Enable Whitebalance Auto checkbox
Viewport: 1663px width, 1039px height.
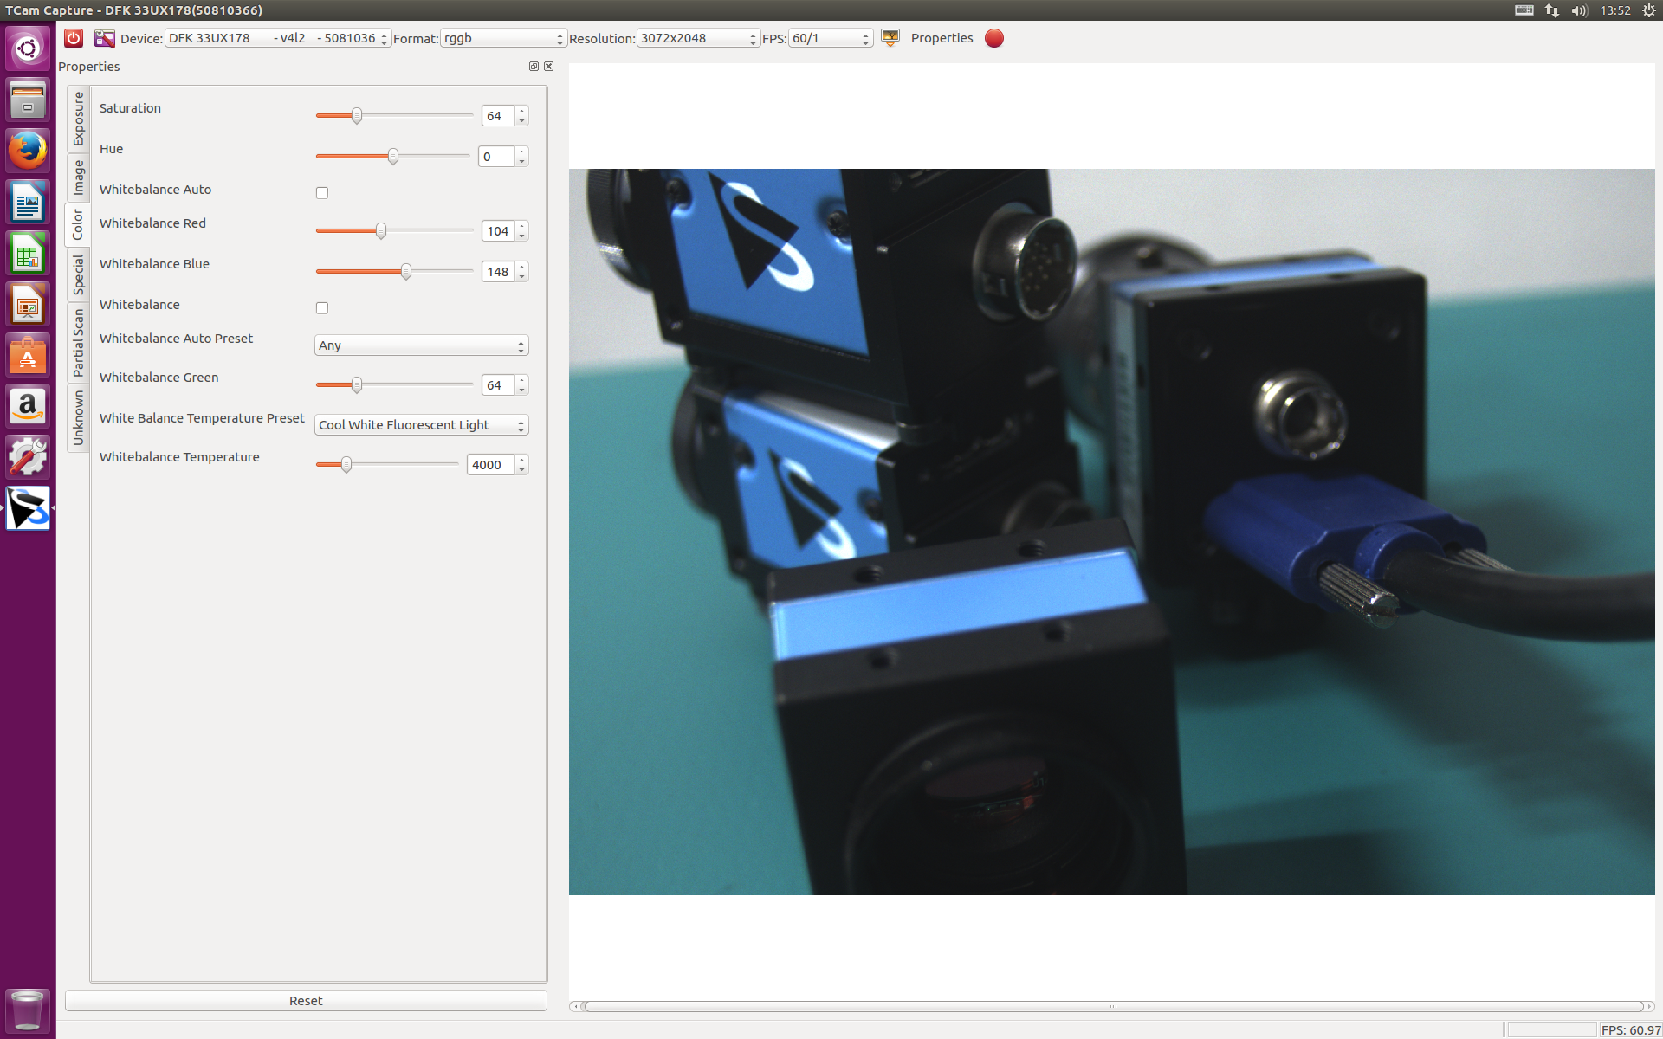tap(322, 192)
